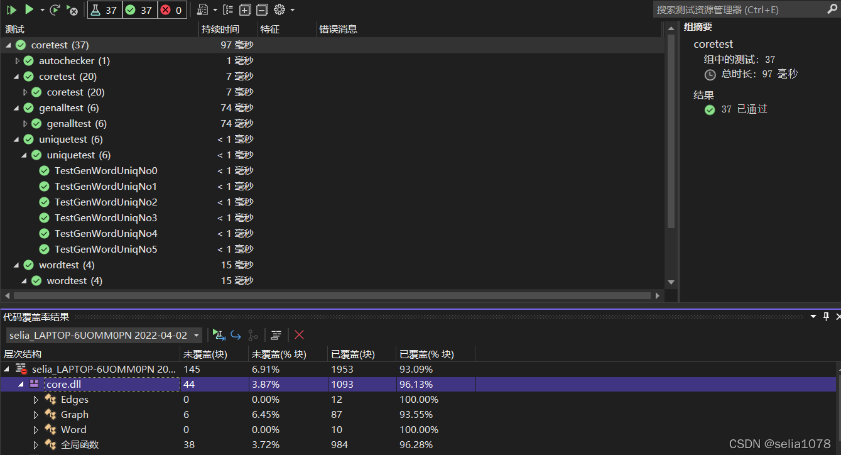This screenshot has width=841, height=455.
Task: Collapse the selia_LAPTOP coverage root node
Action: pos(8,370)
